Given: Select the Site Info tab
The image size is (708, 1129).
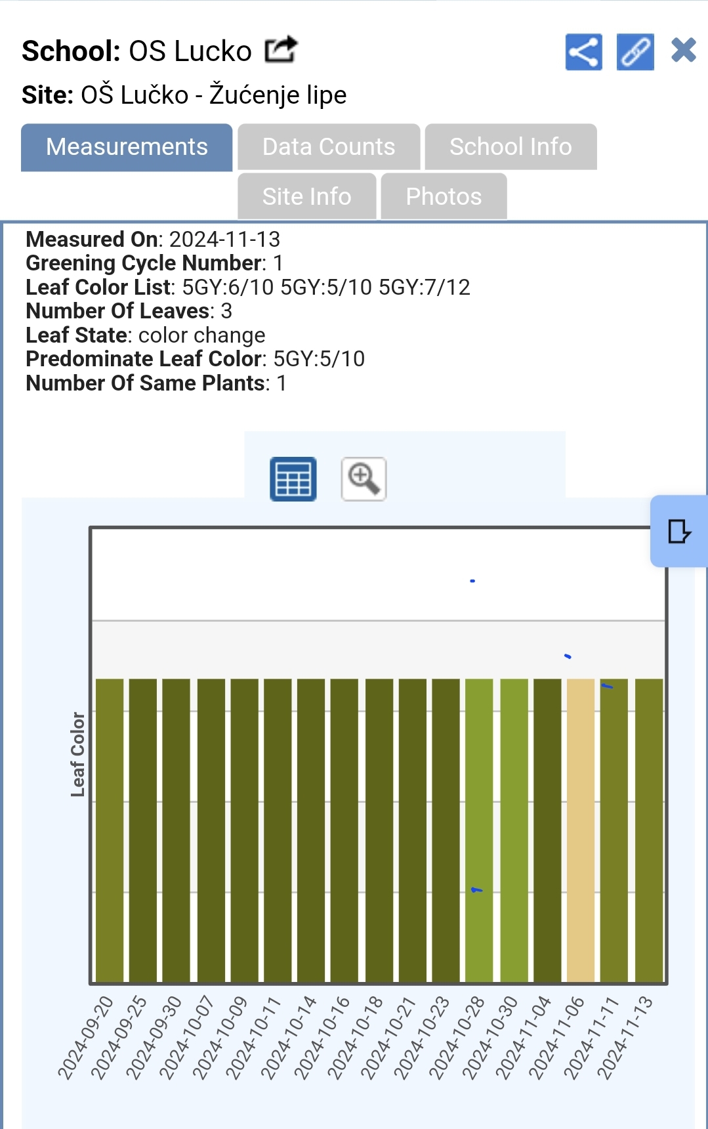Looking at the screenshot, I should coord(306,196).
